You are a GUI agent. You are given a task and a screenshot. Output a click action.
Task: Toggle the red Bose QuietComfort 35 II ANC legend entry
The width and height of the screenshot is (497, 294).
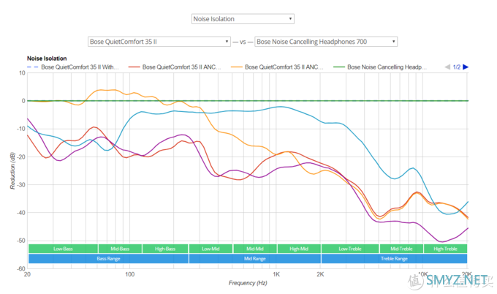point(175,67)
